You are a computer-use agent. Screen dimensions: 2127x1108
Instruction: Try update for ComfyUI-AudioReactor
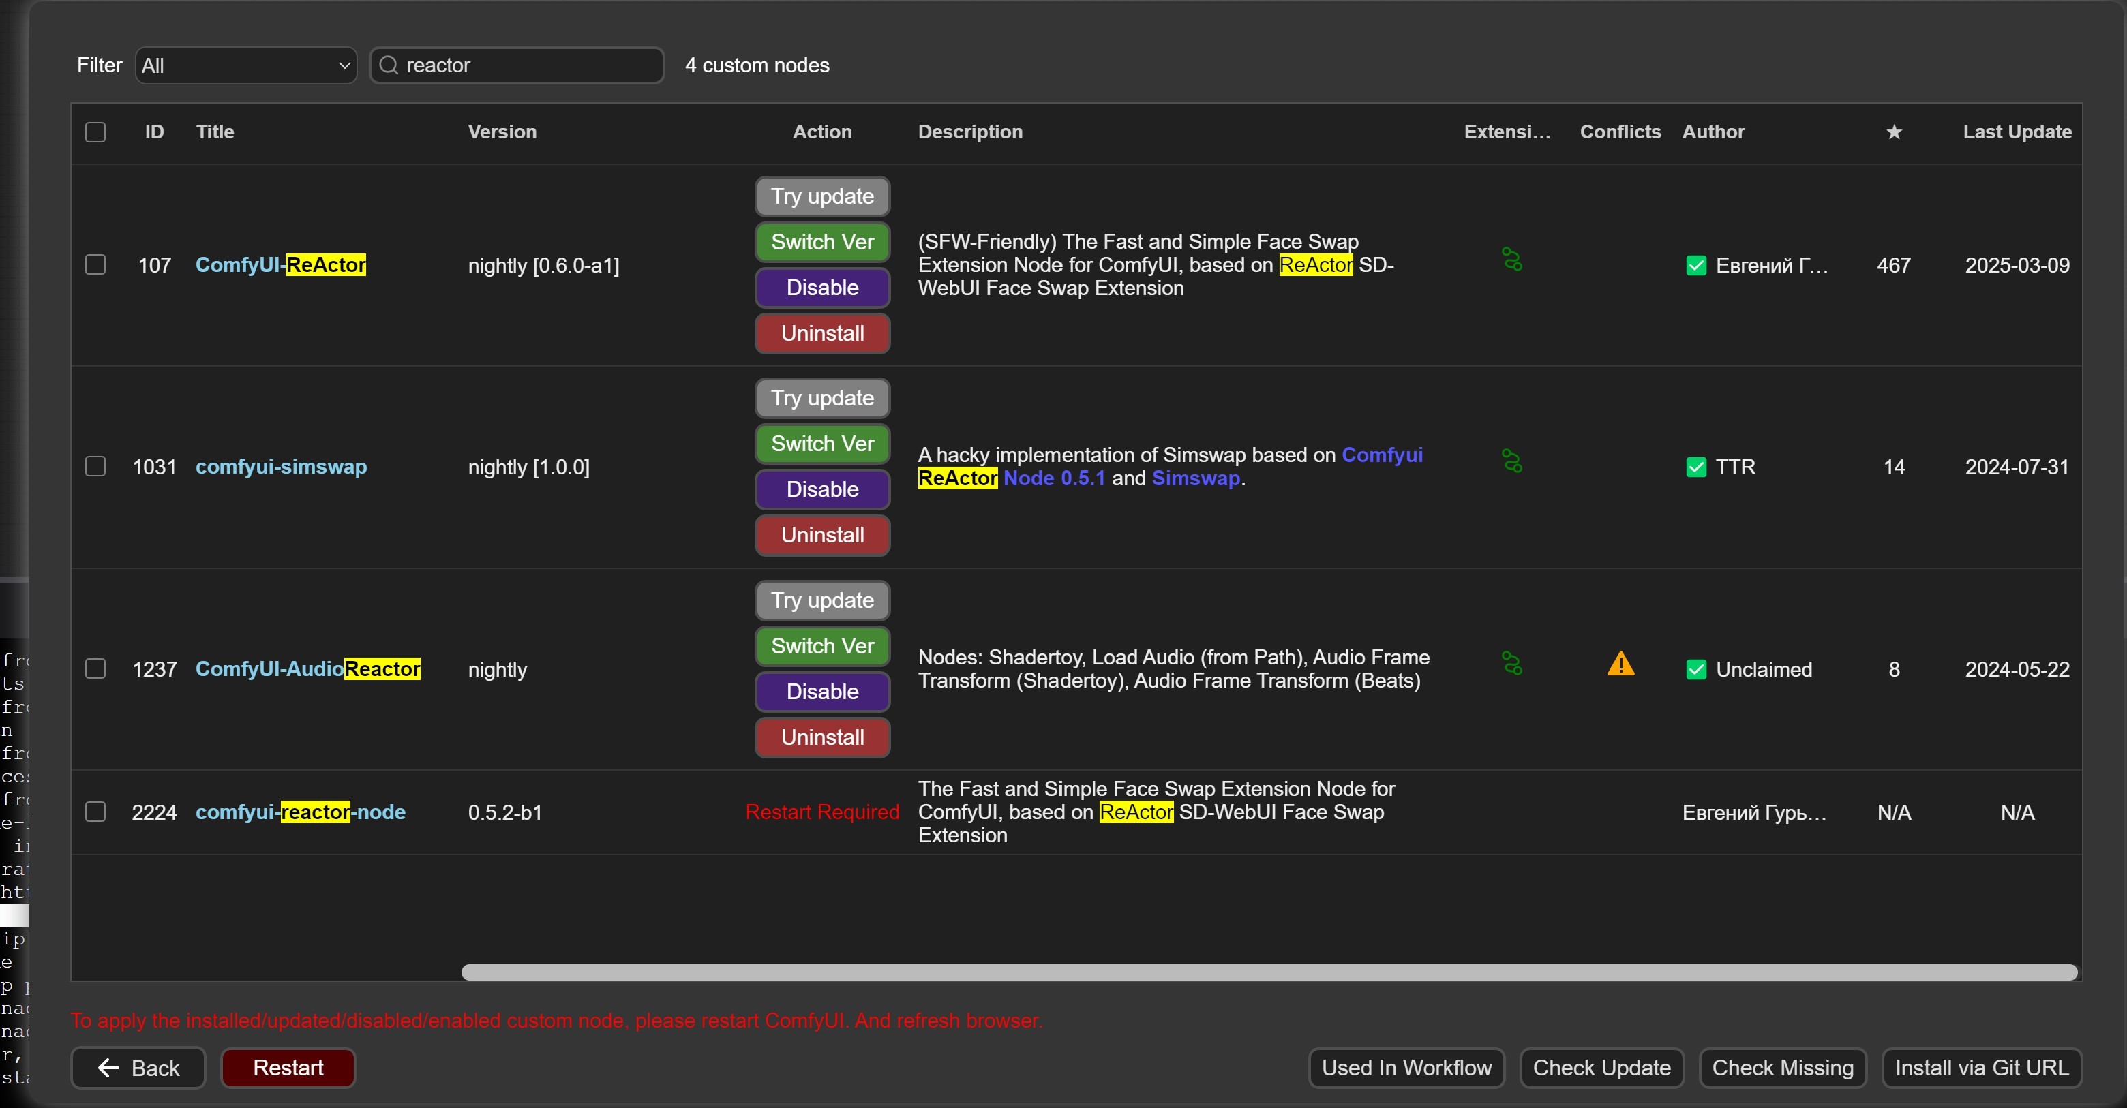(x=822, y=600)
